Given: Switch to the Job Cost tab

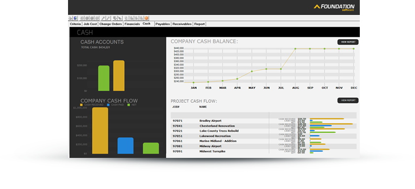Looking at the screenshot, I should pos(90,24).
